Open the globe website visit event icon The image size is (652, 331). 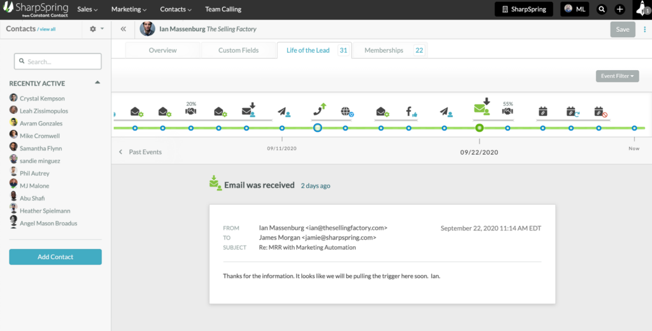pyautogui.click(x=347, y=111)
